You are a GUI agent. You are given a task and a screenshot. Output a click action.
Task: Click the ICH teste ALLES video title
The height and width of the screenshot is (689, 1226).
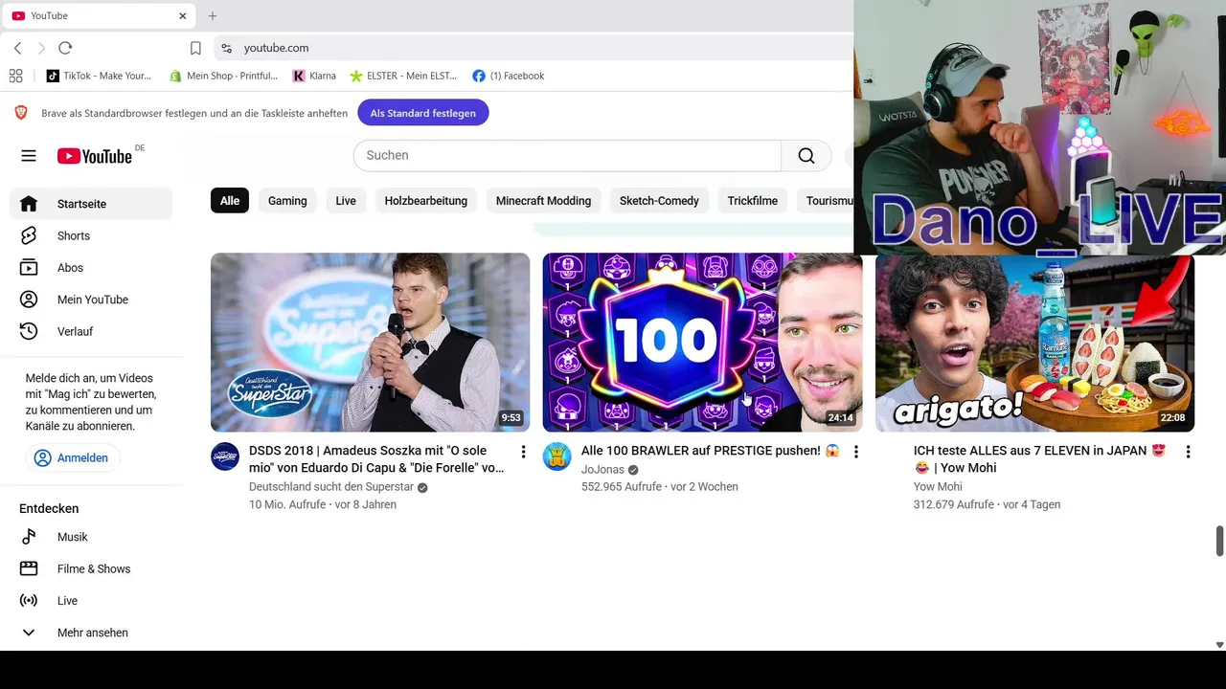[1040, 459]
